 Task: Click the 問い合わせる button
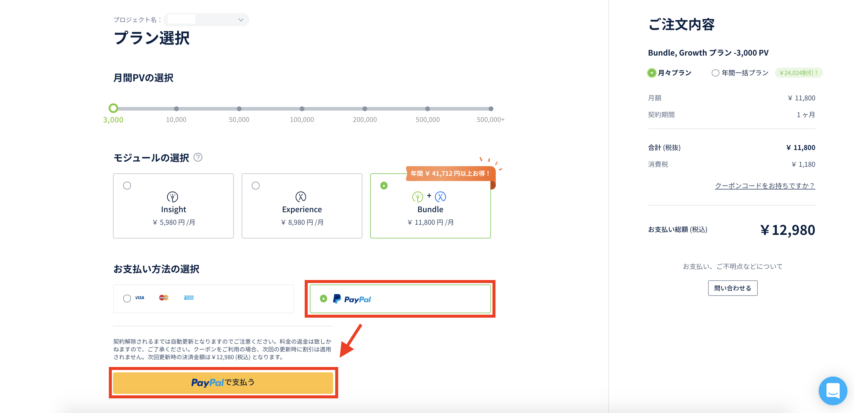pos(733,288)
